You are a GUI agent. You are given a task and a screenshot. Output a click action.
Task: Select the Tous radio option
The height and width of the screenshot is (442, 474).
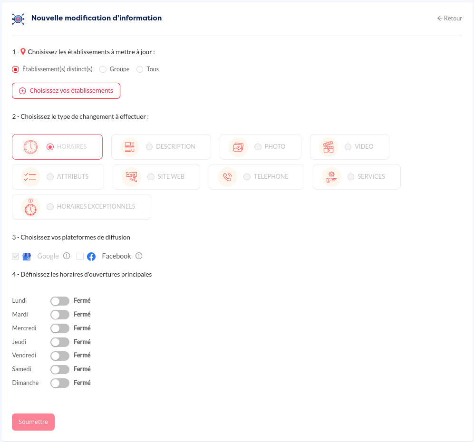click(x=140, y=69)
